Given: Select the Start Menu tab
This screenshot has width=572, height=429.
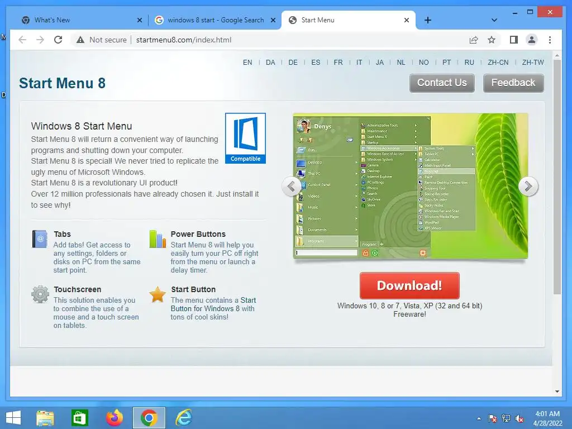Looking at the screenshot, I should tap(349, 20).
